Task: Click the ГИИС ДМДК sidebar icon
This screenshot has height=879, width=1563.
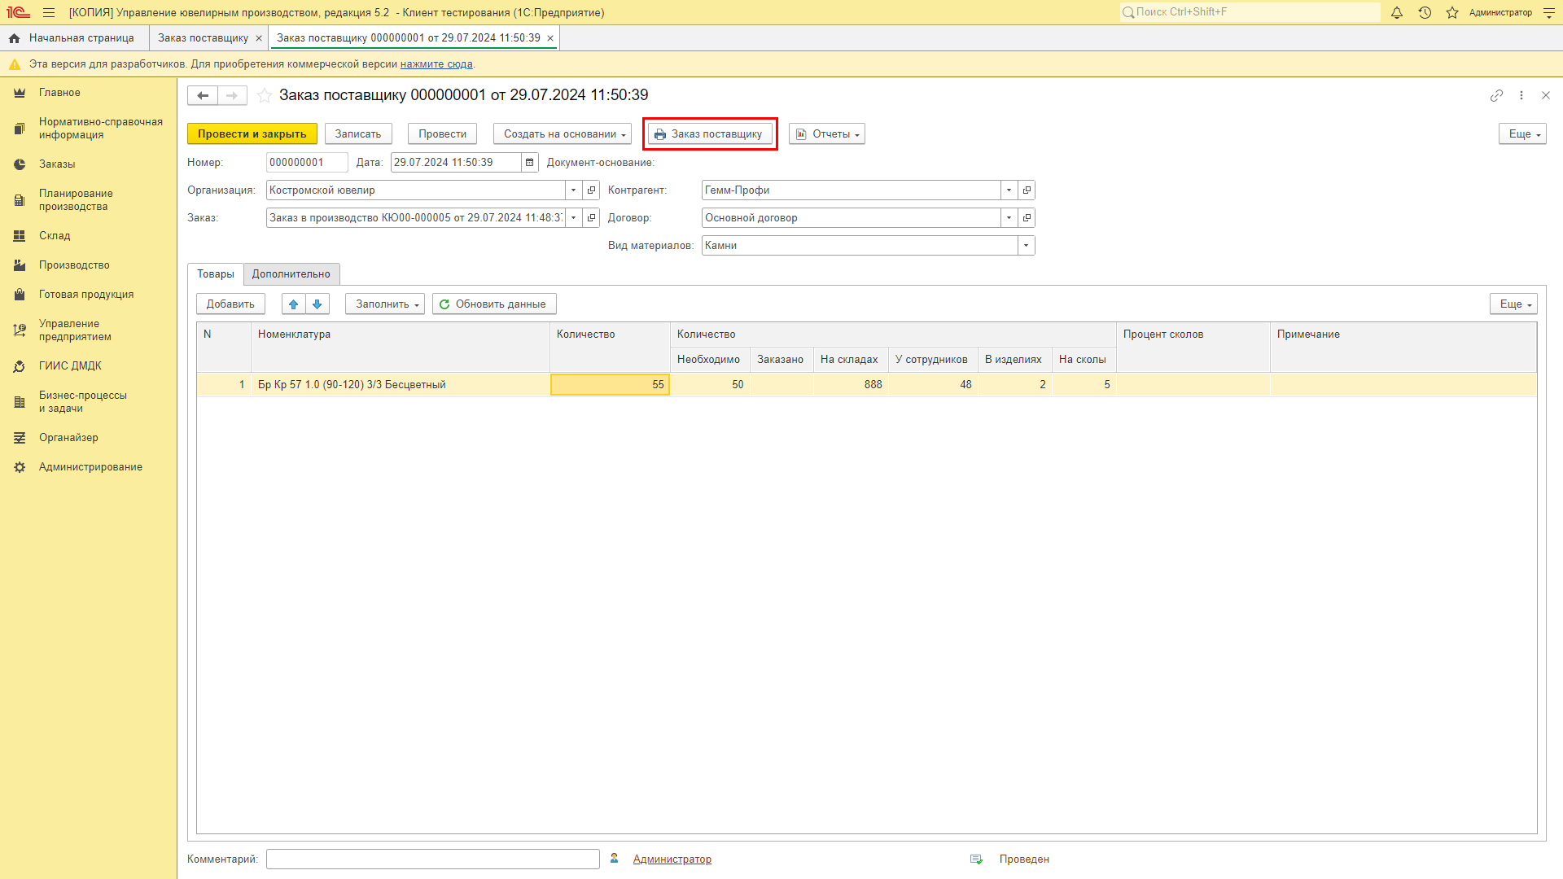Action: click(x=20, y=366)
